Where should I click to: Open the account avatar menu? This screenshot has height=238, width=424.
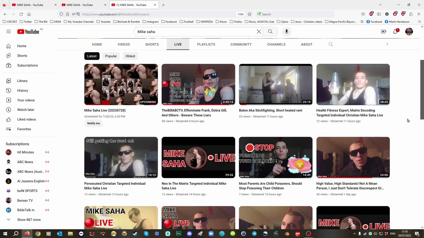(409, 32)
